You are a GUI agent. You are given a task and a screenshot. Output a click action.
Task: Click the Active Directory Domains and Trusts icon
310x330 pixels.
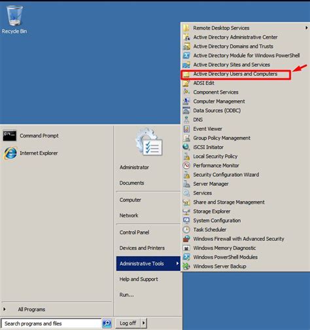tap(186, 46)
